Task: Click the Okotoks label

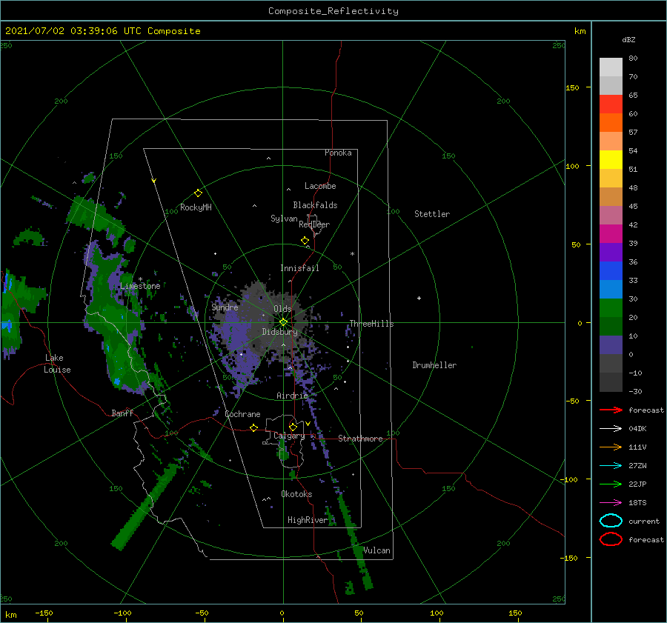Action: 296,493
